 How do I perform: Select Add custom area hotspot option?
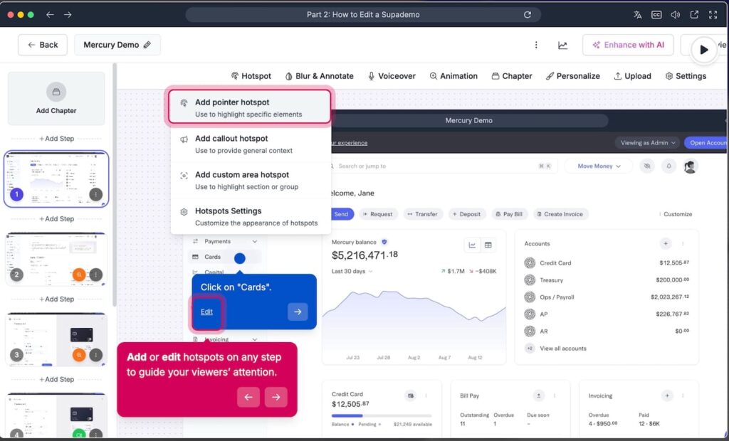pyautogui.click(x=251, y=180)
